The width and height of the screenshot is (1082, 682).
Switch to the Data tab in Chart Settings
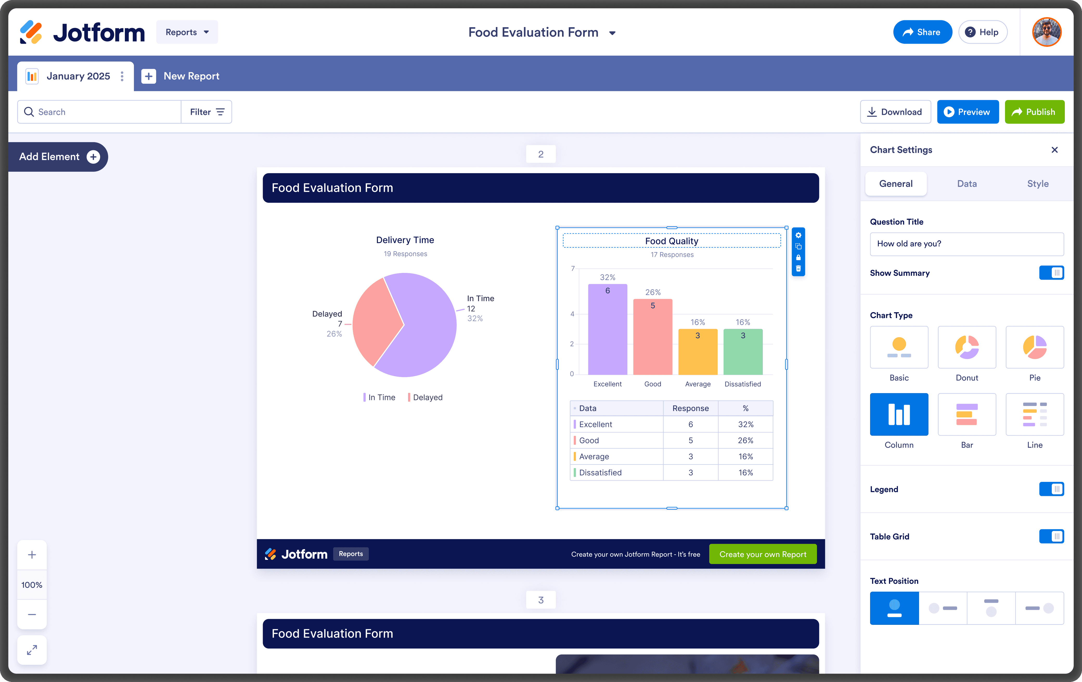tap(967, 184)
